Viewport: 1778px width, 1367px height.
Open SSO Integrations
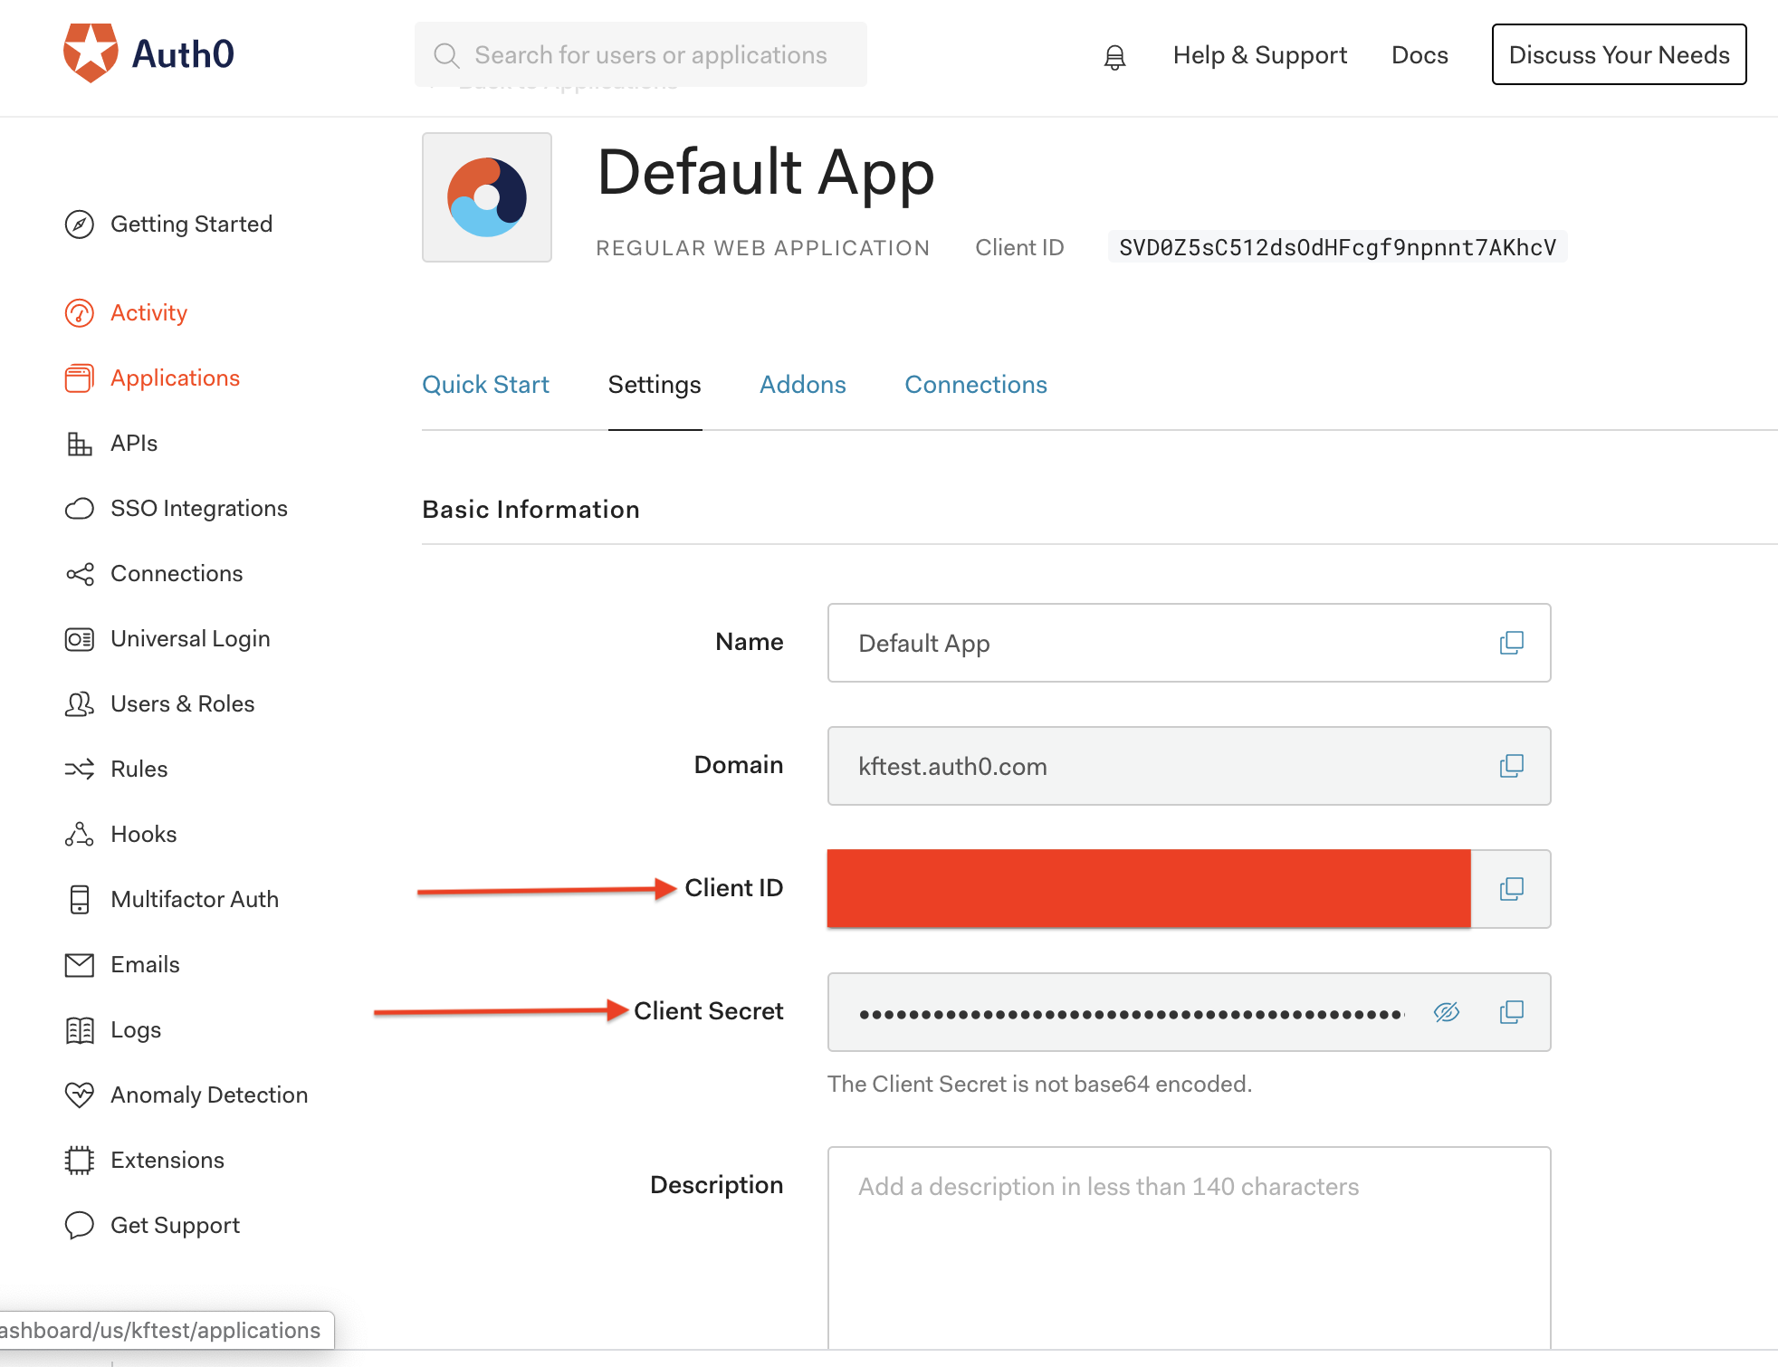click(x=198, y=508)
